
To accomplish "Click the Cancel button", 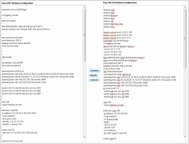I will tap(94, 80).
